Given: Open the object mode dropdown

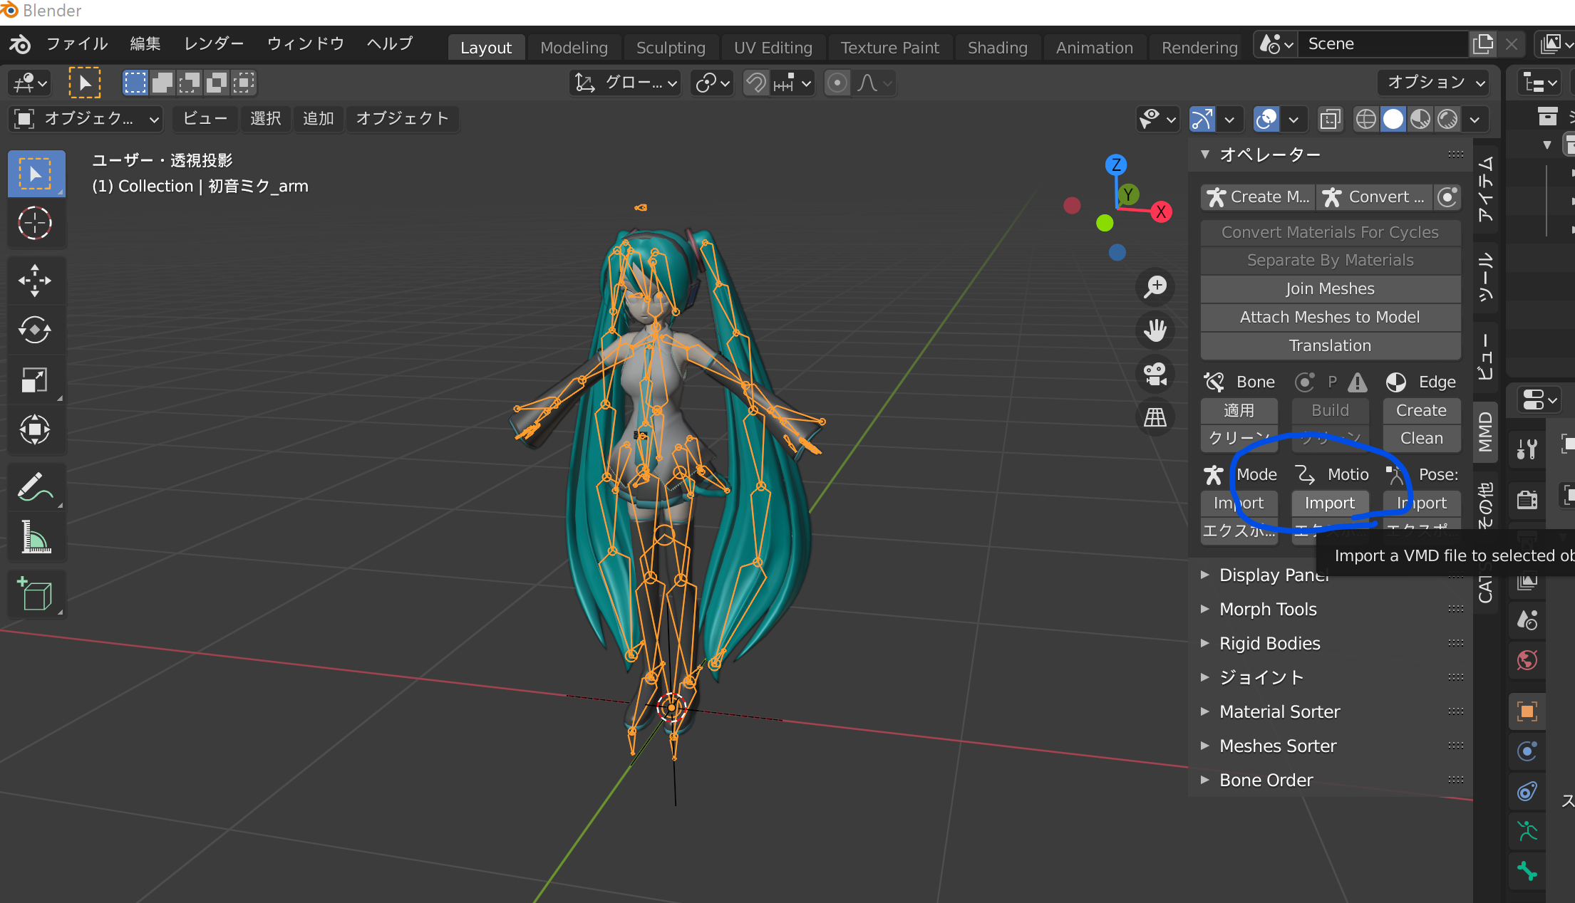Looking at the screenshot, I should pyautogui.click(x=86, y=119).
